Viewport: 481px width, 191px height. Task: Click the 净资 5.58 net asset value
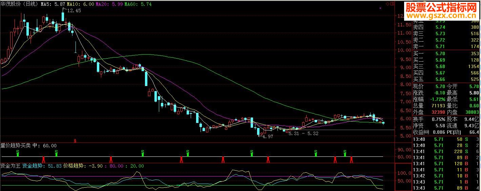pyautogui.click(x=440, y=126)
